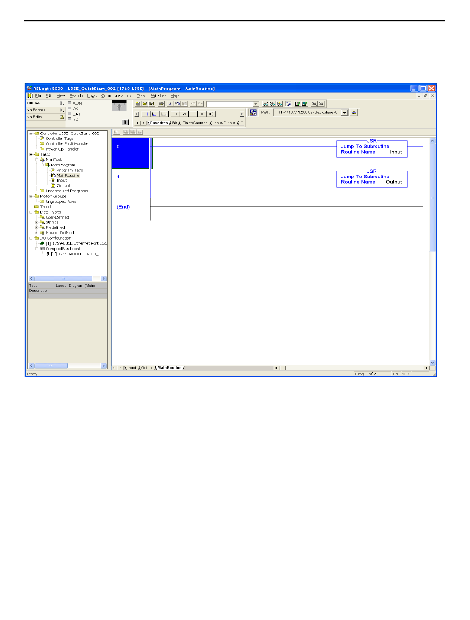Collapse the Tasks folder node
This screenshot has height=620, width=470.
click(x=31, y=154)
